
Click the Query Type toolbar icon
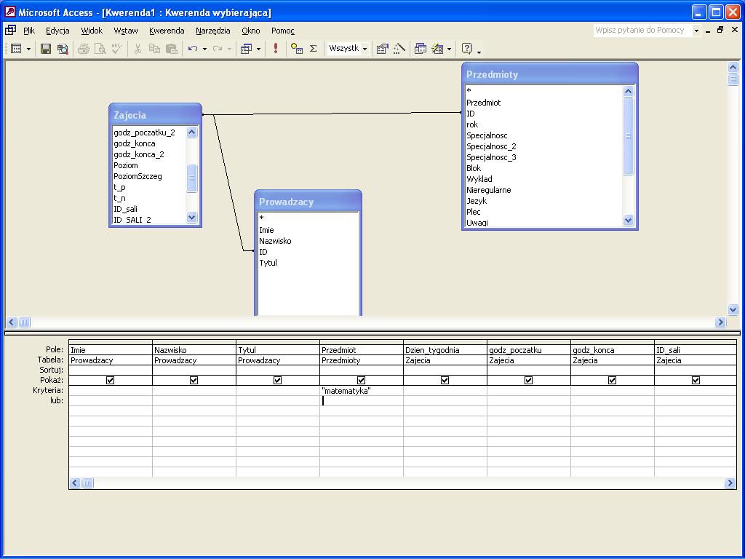(x=246, y=49)
